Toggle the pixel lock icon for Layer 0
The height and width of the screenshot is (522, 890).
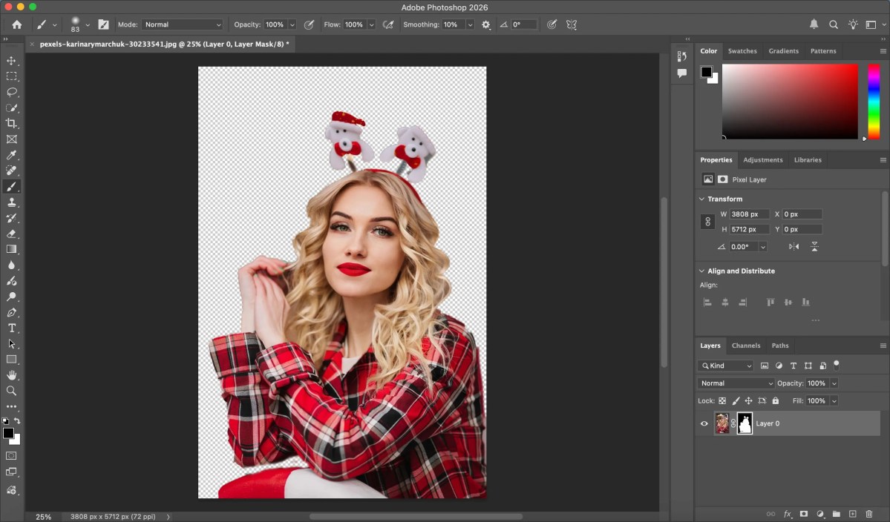[x=736, y=400]
